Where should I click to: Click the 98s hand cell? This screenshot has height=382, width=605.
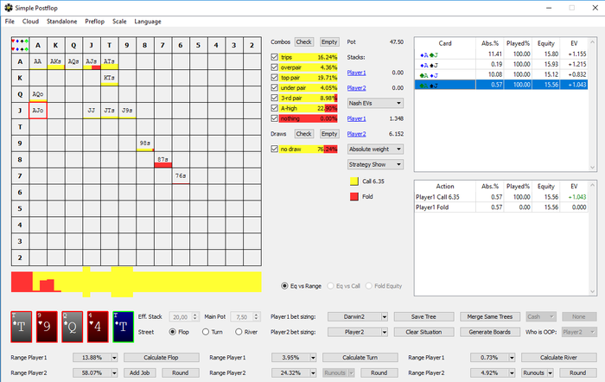click(x=144, y=143)
